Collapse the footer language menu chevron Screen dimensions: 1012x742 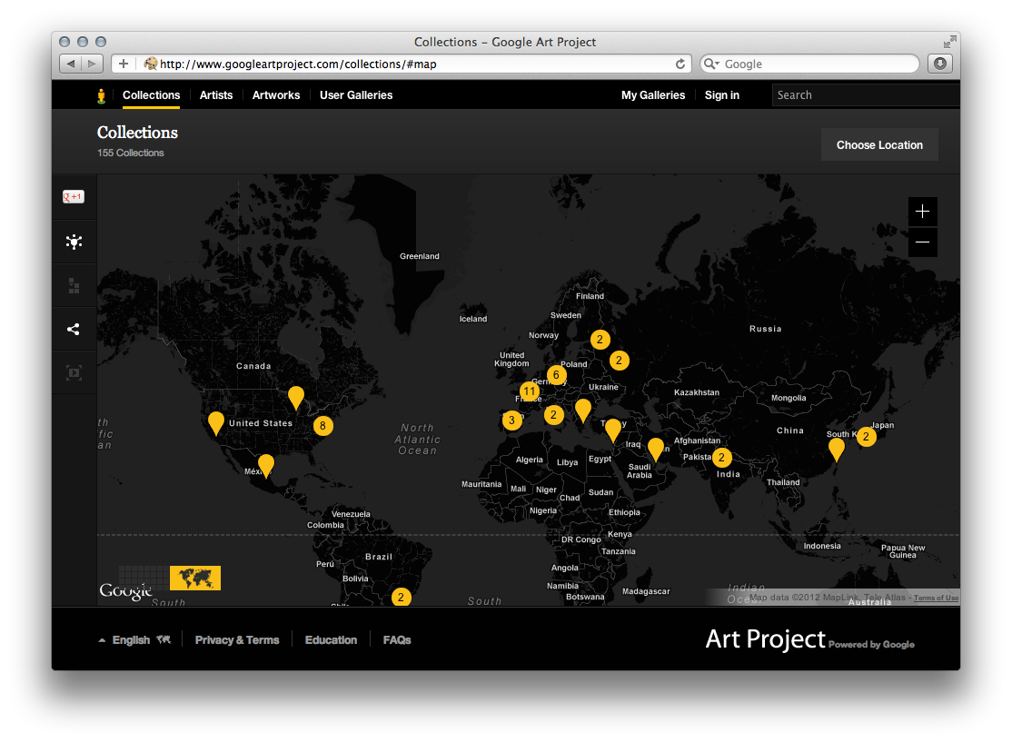coord(102,639)
